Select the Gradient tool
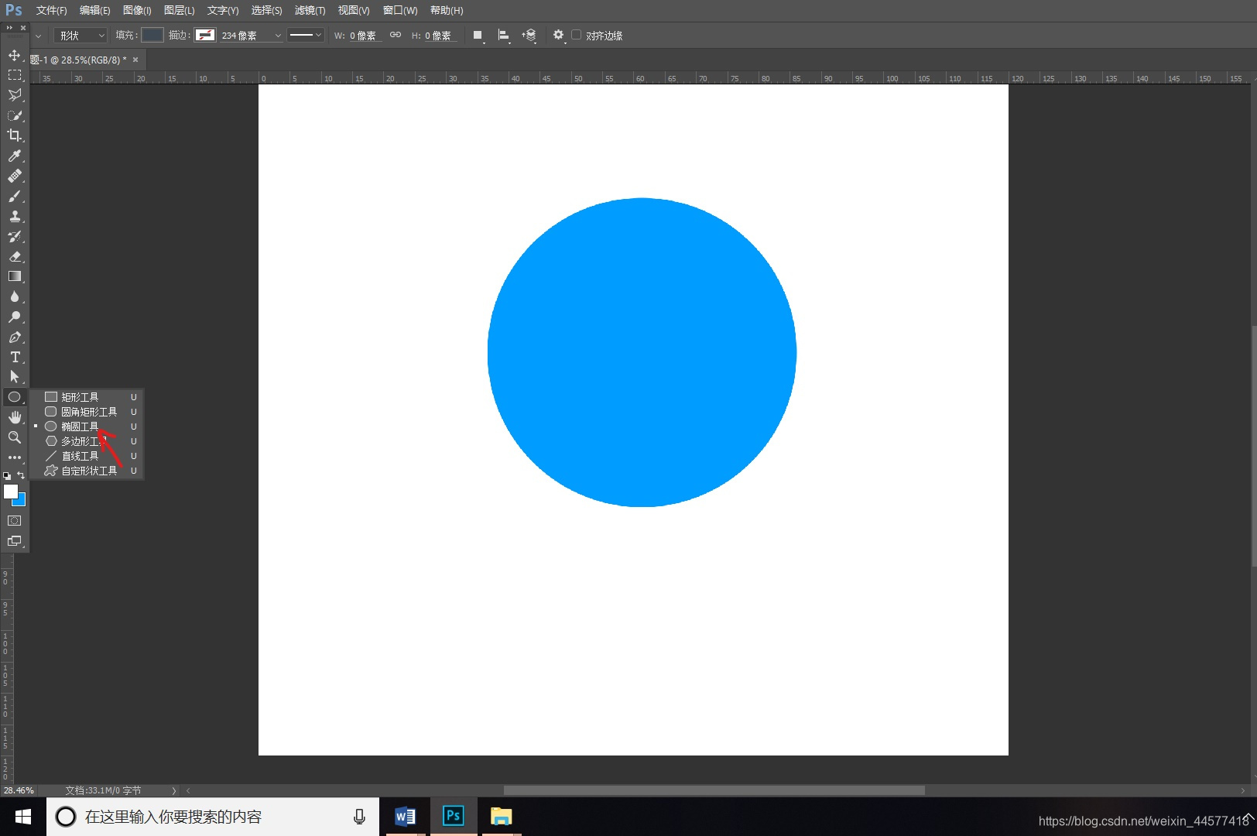The height and width of the screenshot is (836, 1257). coord(15,276)
